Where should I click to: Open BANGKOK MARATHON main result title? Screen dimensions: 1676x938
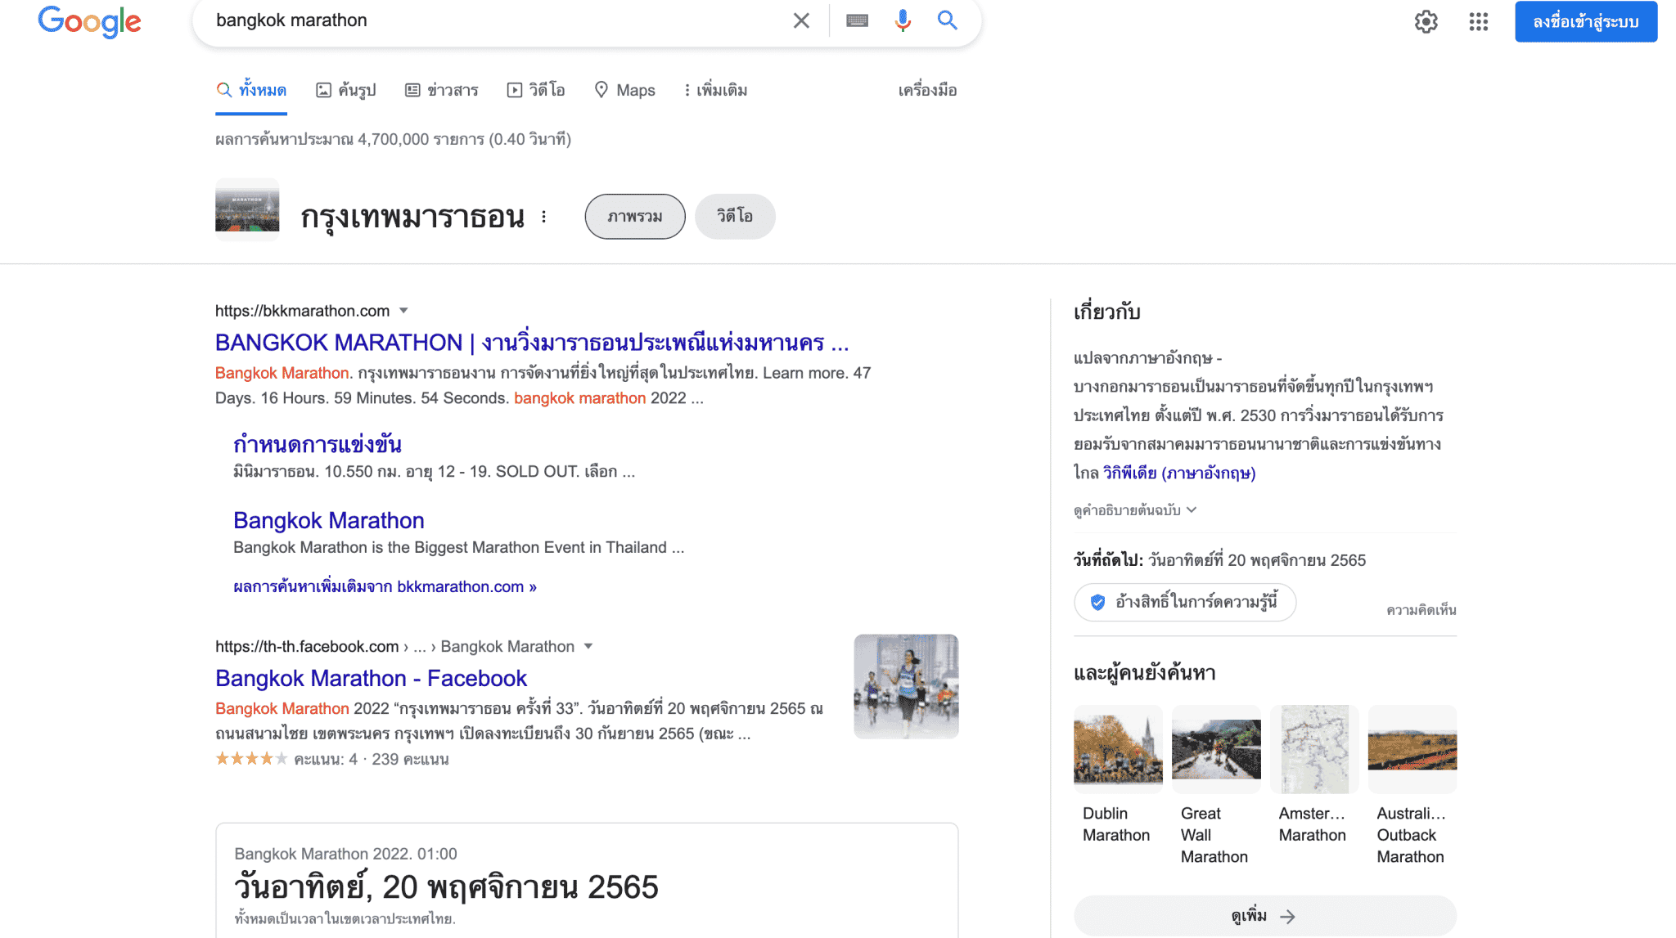pos(532,343)
